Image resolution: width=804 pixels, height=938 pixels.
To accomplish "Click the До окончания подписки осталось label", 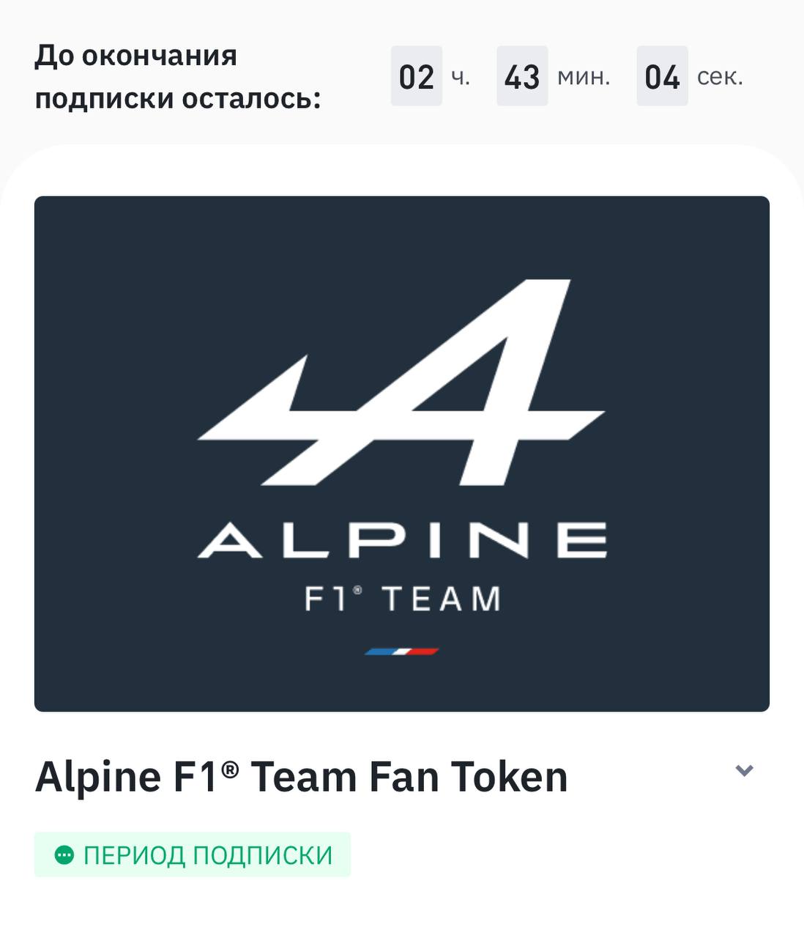I will pyautogui.click(x=178, y=77).
